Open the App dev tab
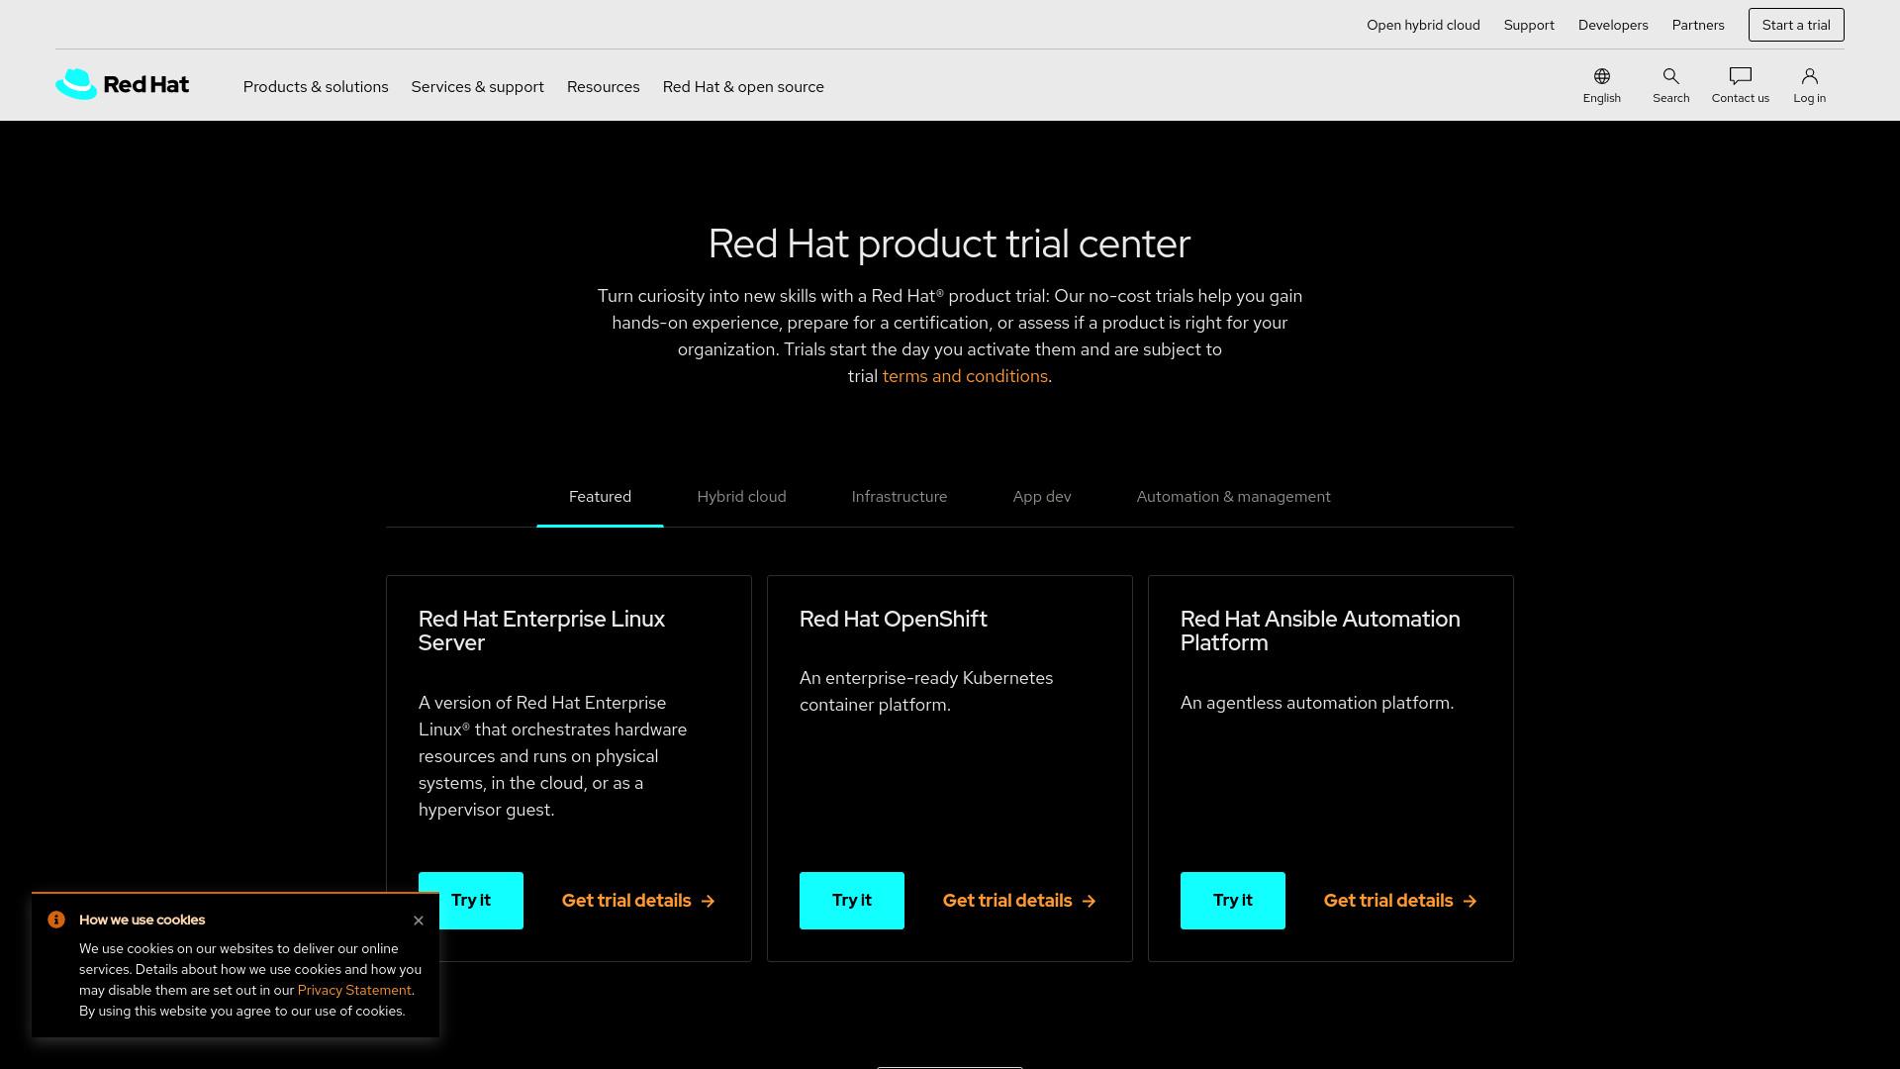The height and width of the screenshot is (1069, 1900). click(x=1041, y=497)
